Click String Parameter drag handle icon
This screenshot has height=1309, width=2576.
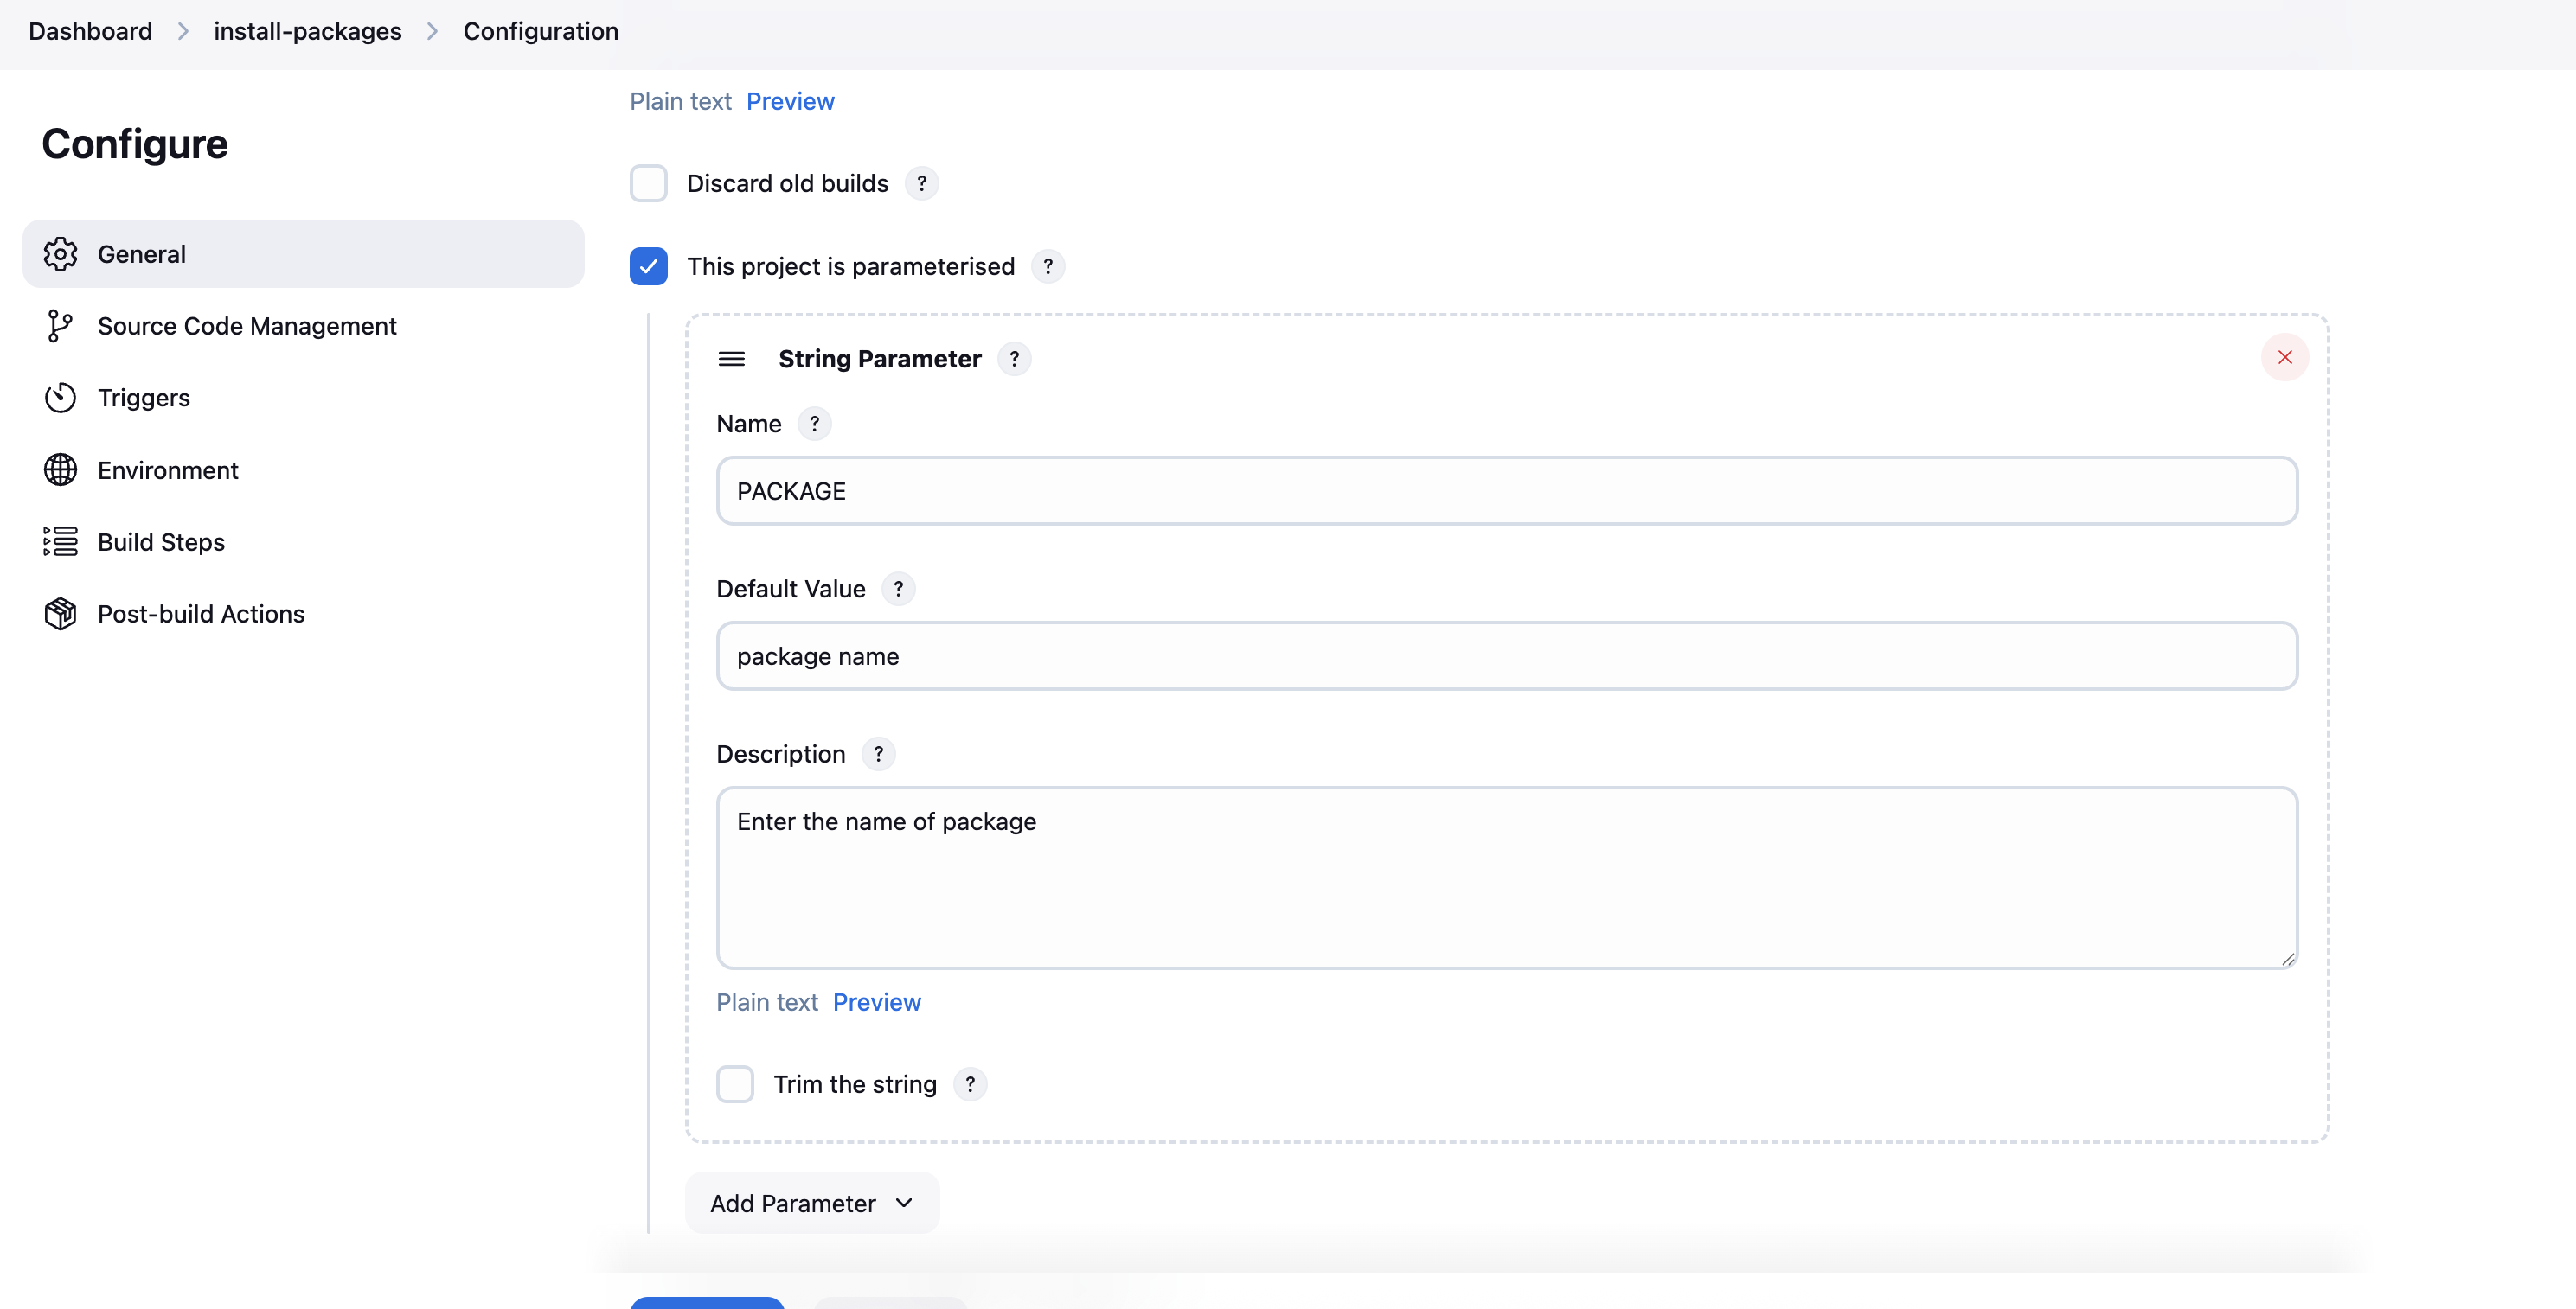point(731,359)
